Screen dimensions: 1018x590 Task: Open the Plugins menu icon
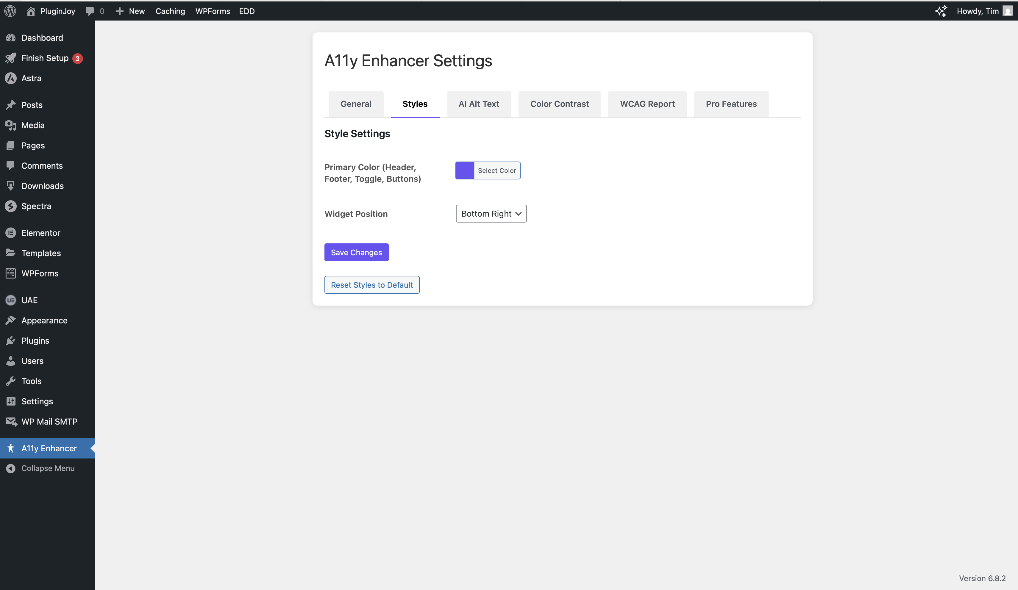10,341
